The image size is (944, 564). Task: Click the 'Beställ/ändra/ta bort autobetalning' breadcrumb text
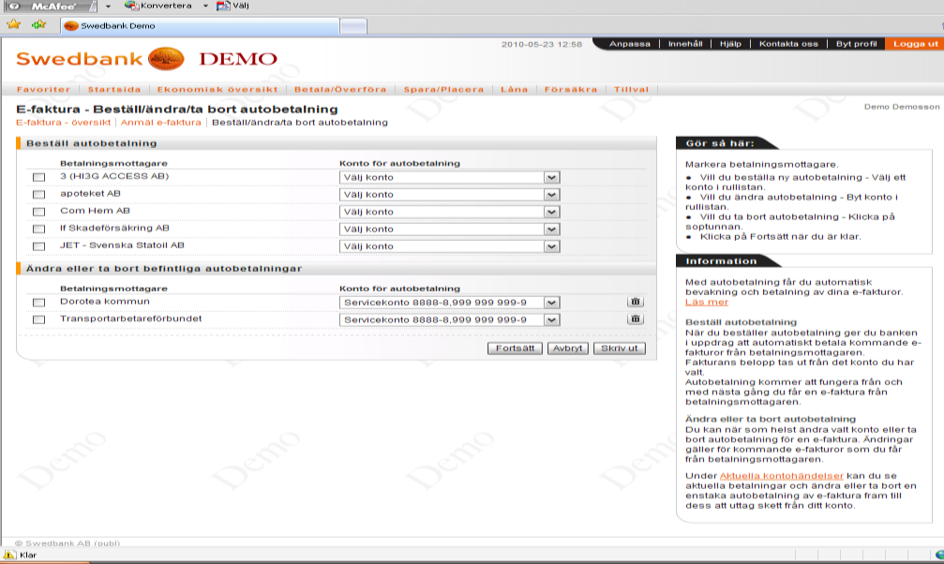pos(300,122)
